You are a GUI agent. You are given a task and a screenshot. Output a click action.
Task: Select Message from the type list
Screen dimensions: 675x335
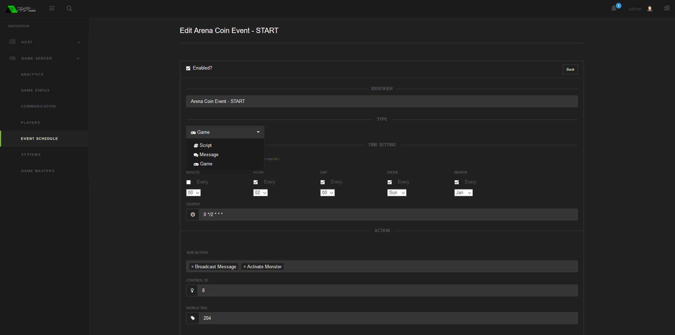[225, 155]
